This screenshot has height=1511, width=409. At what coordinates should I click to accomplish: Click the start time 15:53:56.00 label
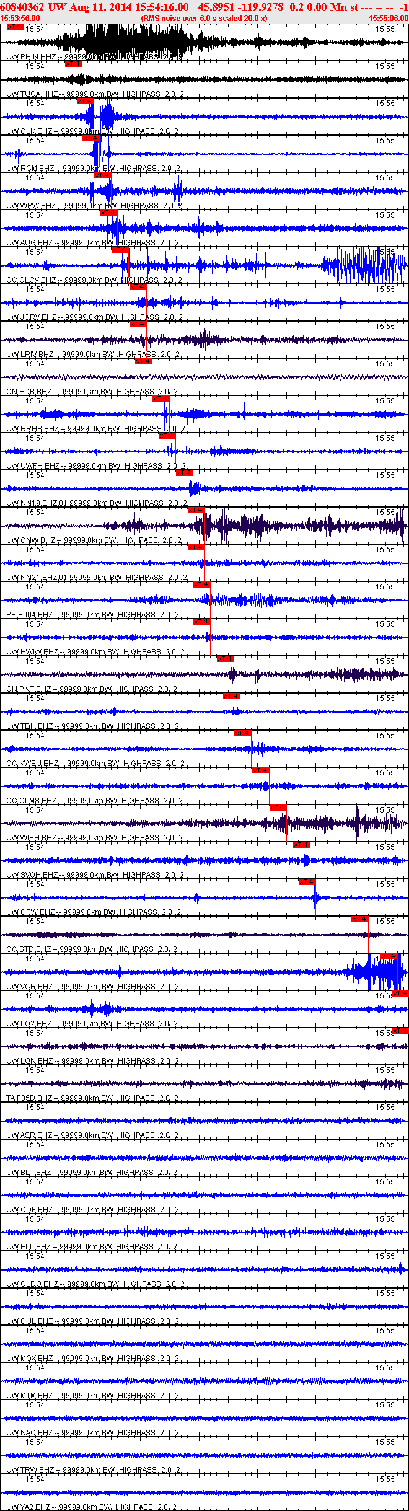[x=20, y=19]
